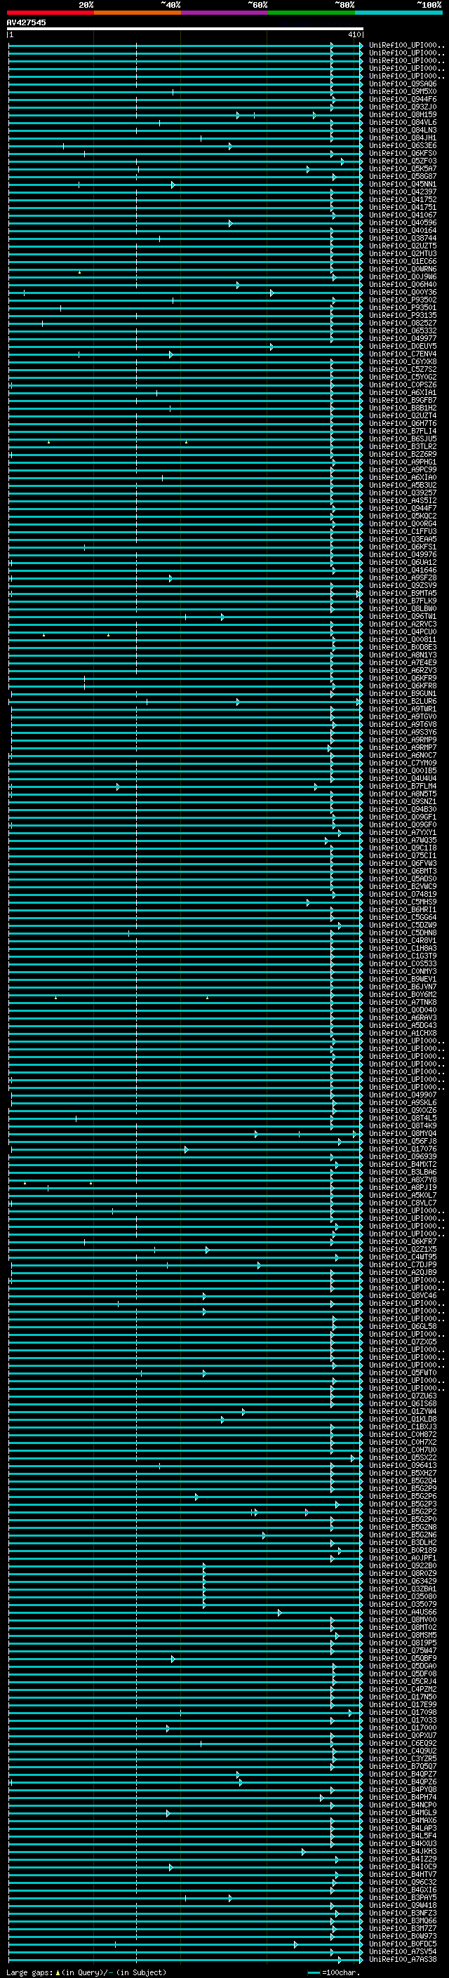Select the UniRef100_B7FLI4 label

(403, 431)
